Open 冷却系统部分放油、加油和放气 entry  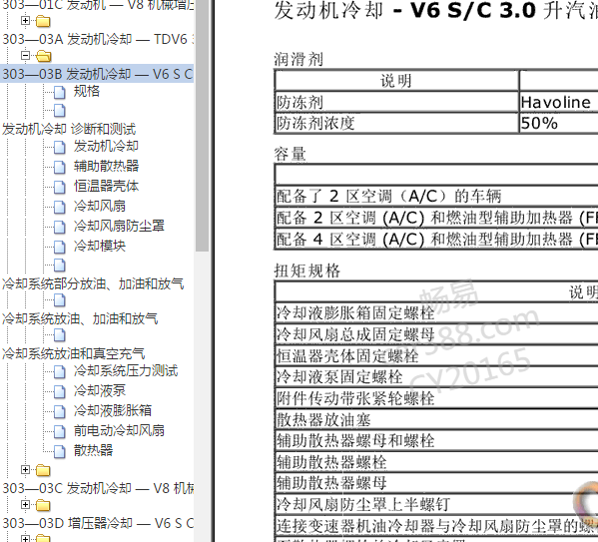(x=93, y=283)
